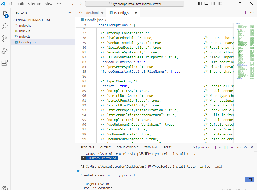Click the "strict": true line
This screenshot has width=257, height=190.
coord(115,86)
